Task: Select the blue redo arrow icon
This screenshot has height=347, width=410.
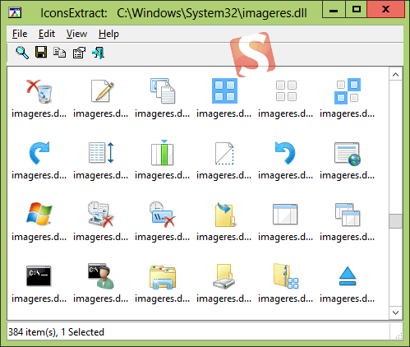Action: [39, 153]
